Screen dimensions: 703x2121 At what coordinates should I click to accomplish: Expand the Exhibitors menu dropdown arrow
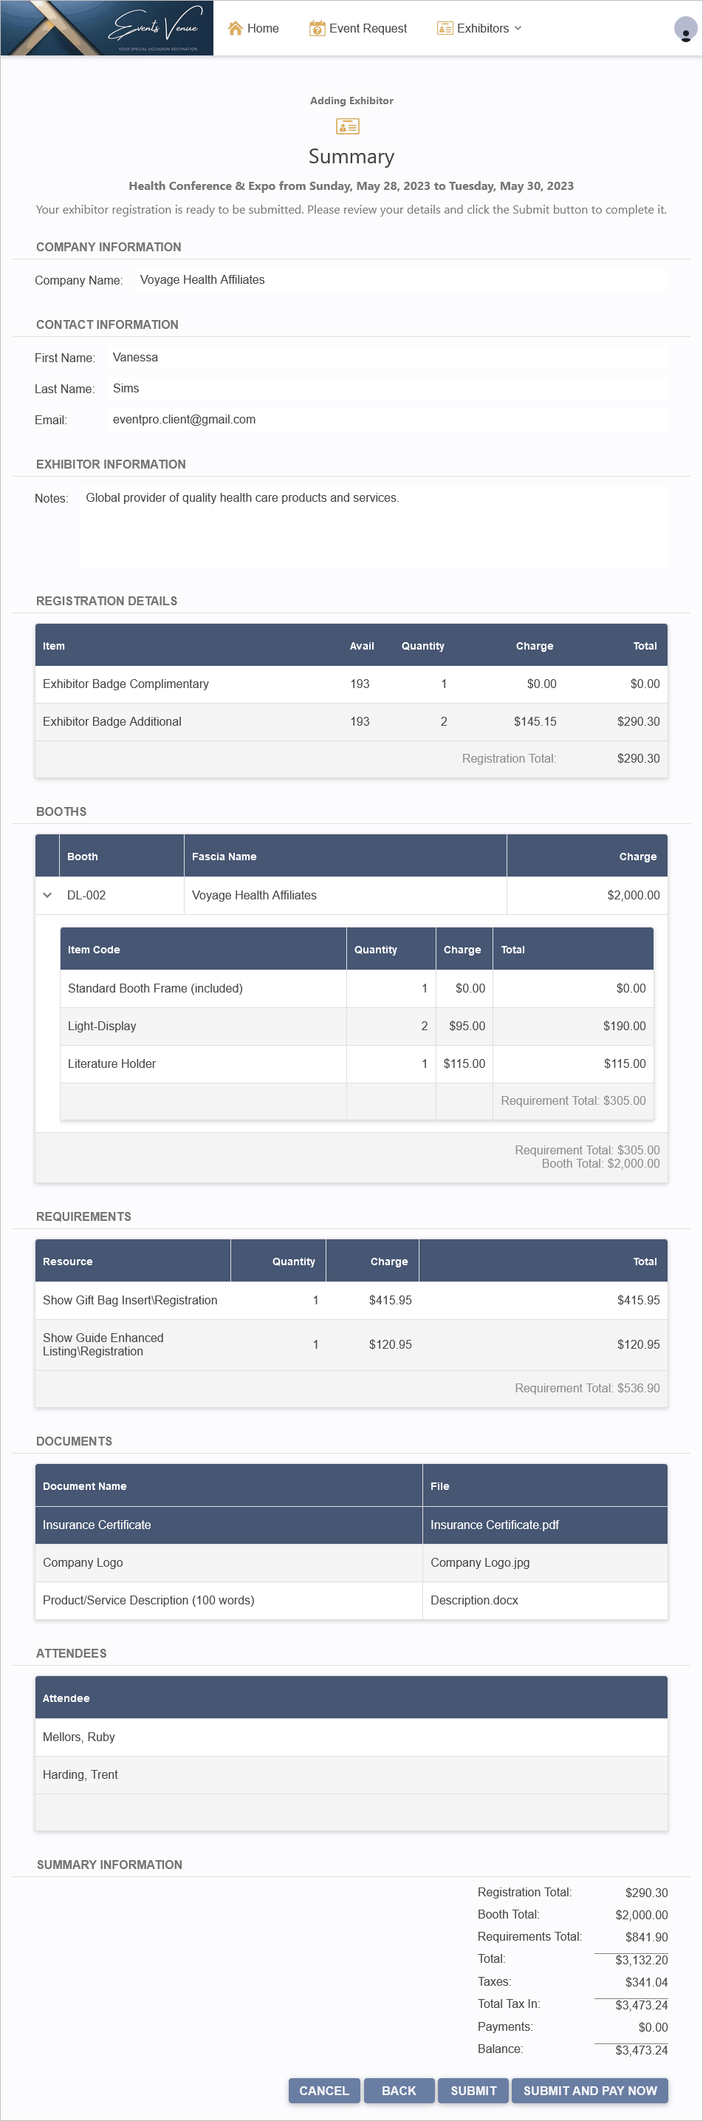click(x=518, y=28)
